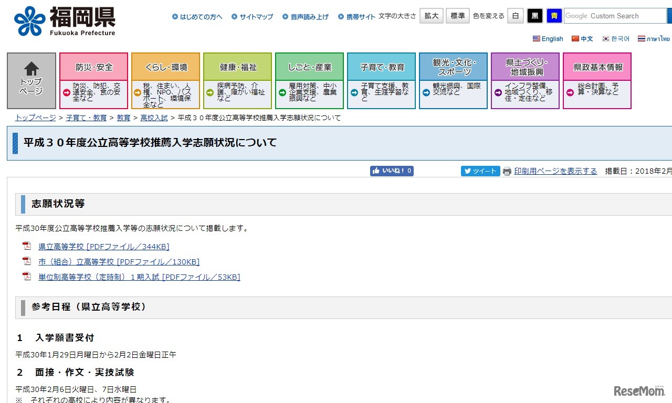
Task: Click the Twitter bird on ツイート button
Action: [x=467, y=171]
